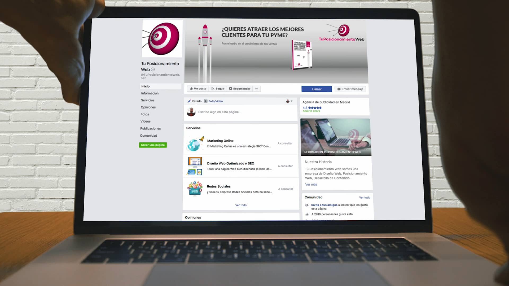Select the Estado pencil option

click(x=195, y=101)
